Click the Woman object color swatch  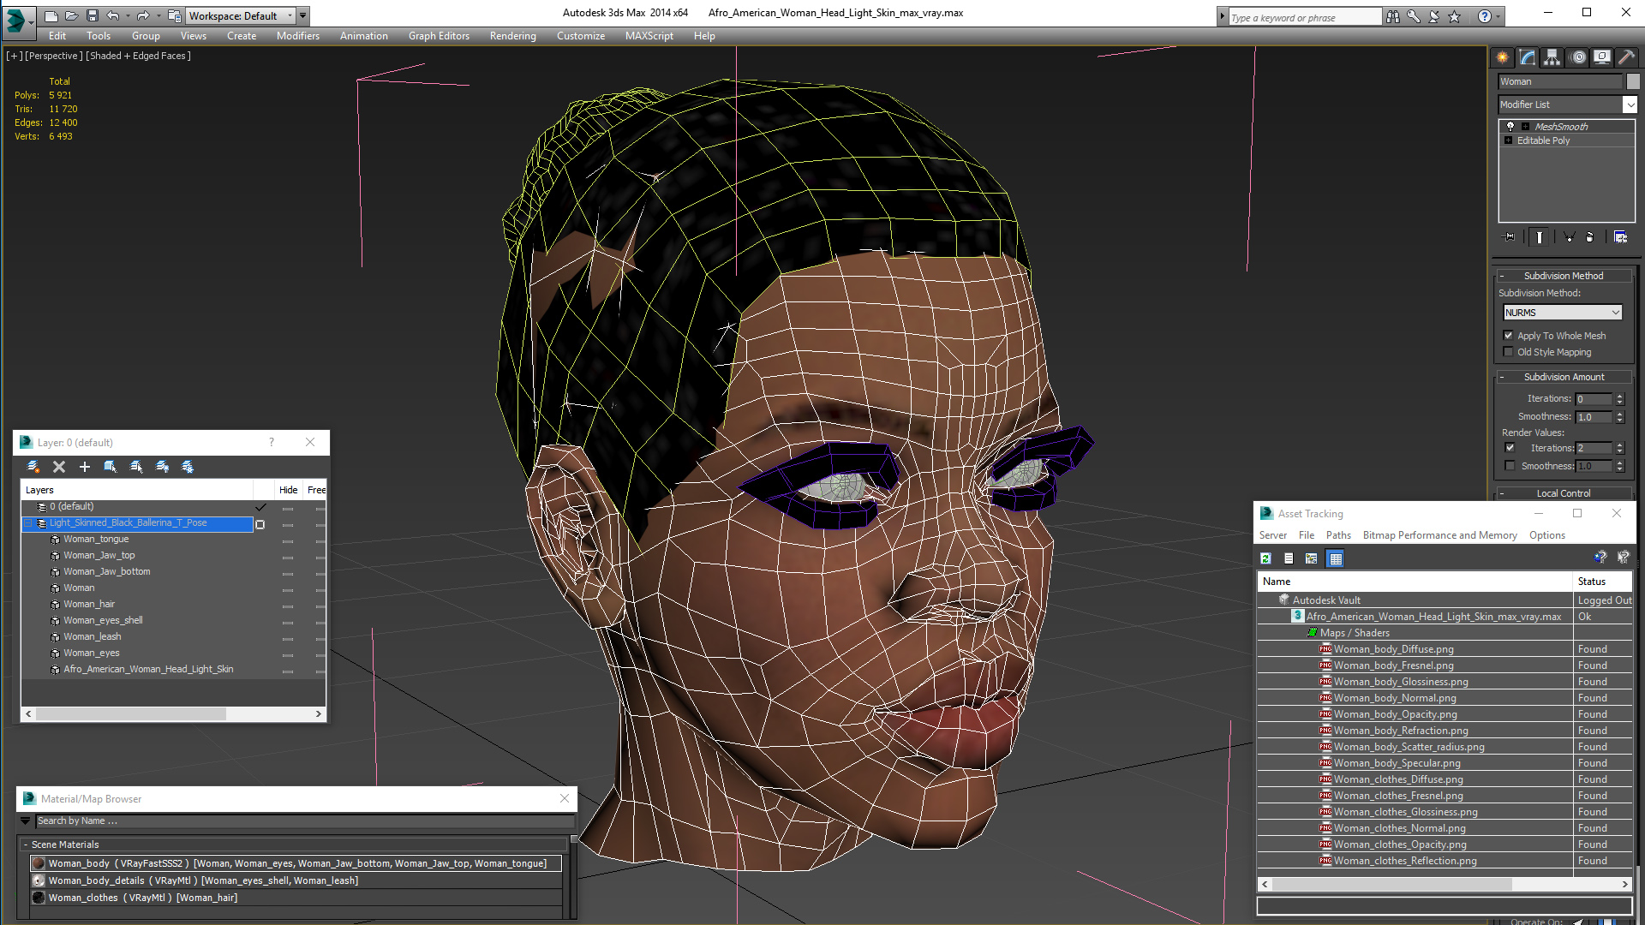point(1633,81)
